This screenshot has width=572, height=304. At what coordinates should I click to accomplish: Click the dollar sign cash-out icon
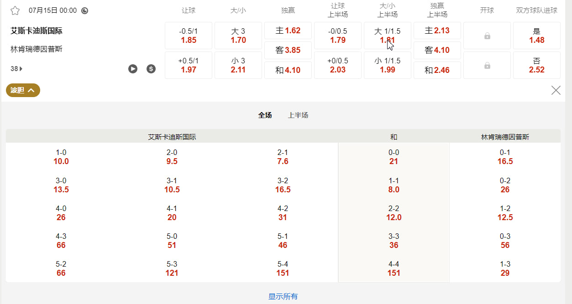[x=151, y=69]
